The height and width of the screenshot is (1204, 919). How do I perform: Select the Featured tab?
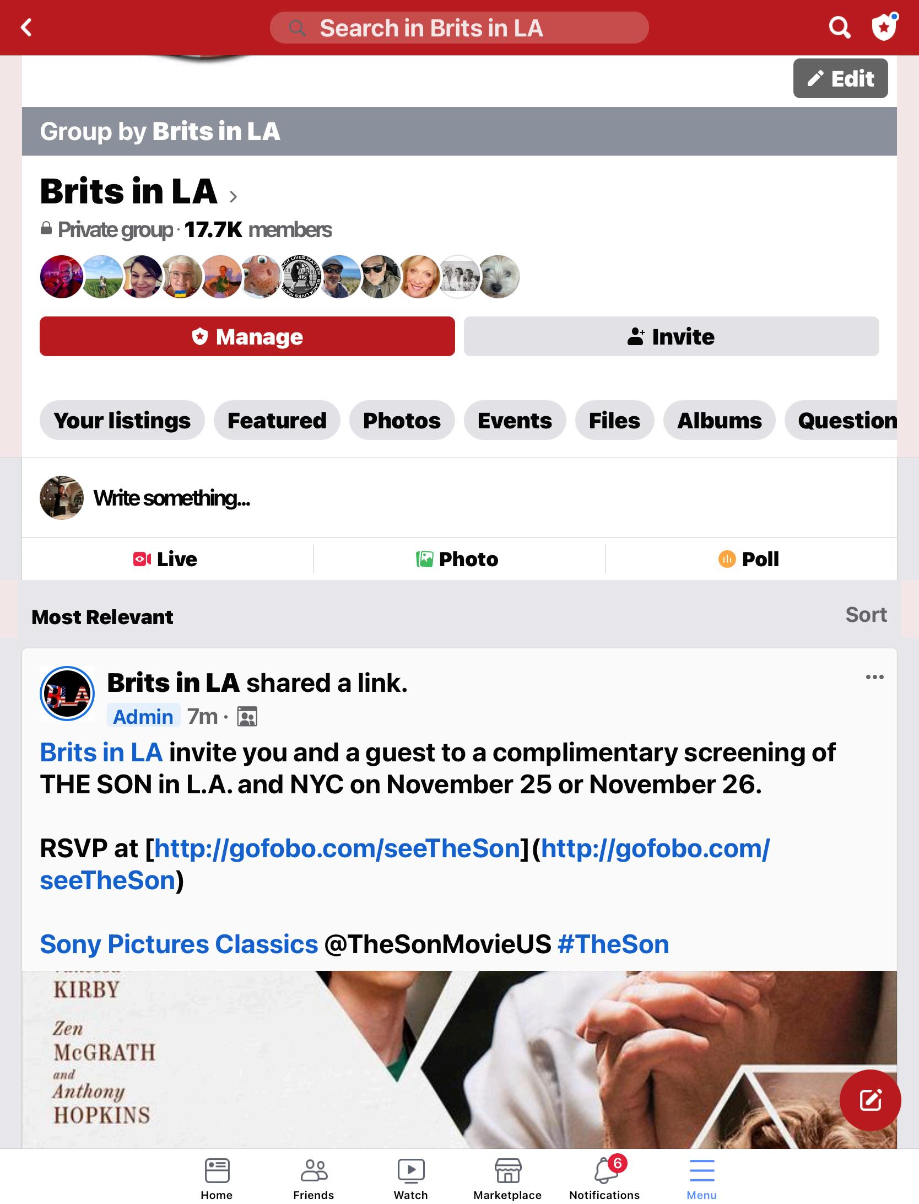(x=277, y=420)
